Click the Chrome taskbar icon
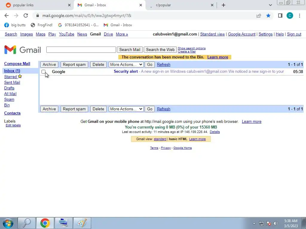This screenshot has height=229, width=306. point(45,223)
